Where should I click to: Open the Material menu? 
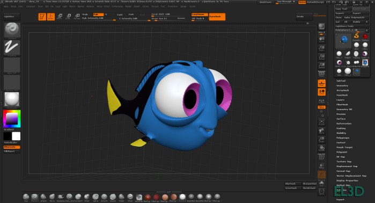90,6
